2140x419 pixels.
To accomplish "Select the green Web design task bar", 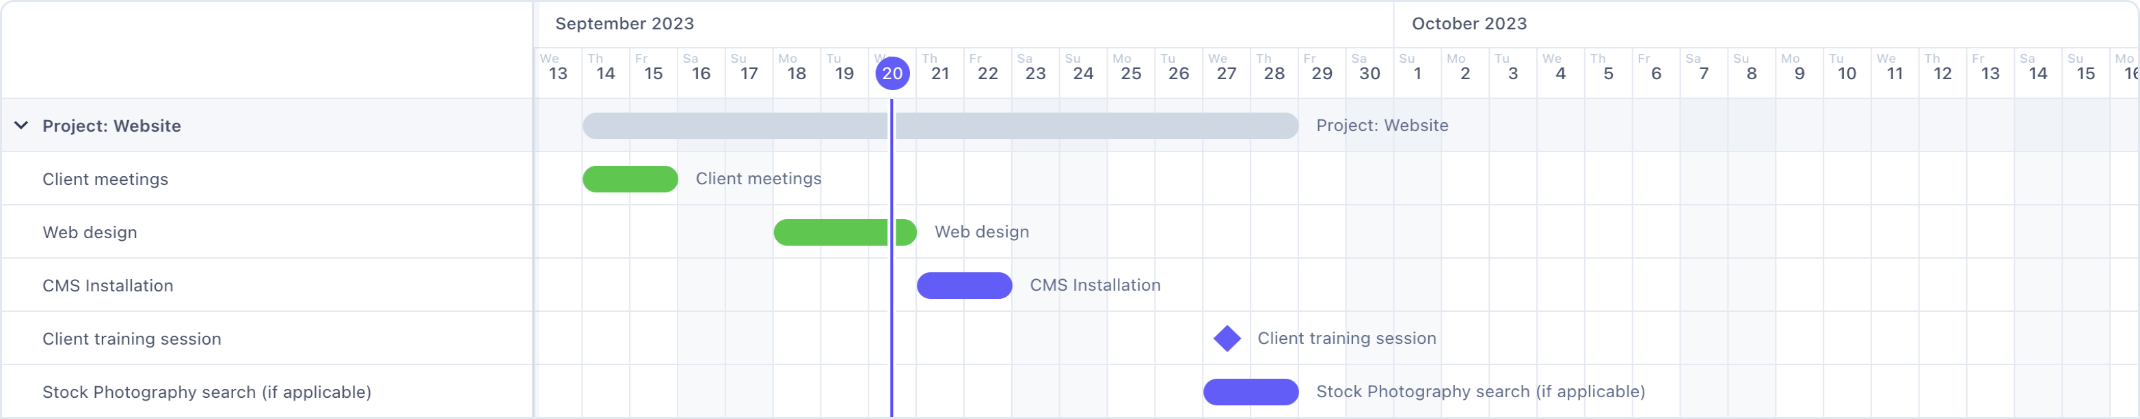I will click(831, 232).
